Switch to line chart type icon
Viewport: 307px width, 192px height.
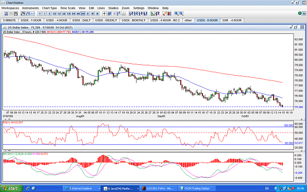click(33, 14)
